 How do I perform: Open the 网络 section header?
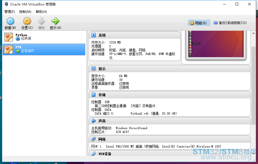point(170,139)
